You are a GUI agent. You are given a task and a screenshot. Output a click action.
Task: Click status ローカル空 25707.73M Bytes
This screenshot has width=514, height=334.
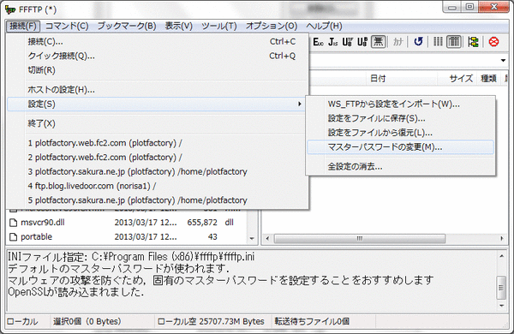[x=211, y=321]
